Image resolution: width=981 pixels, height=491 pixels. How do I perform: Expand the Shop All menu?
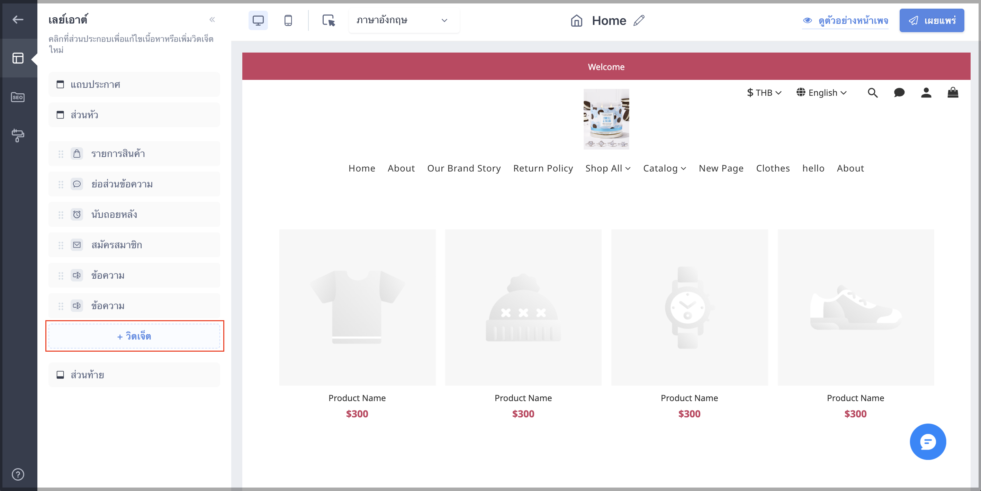click(x=608, y=168)
